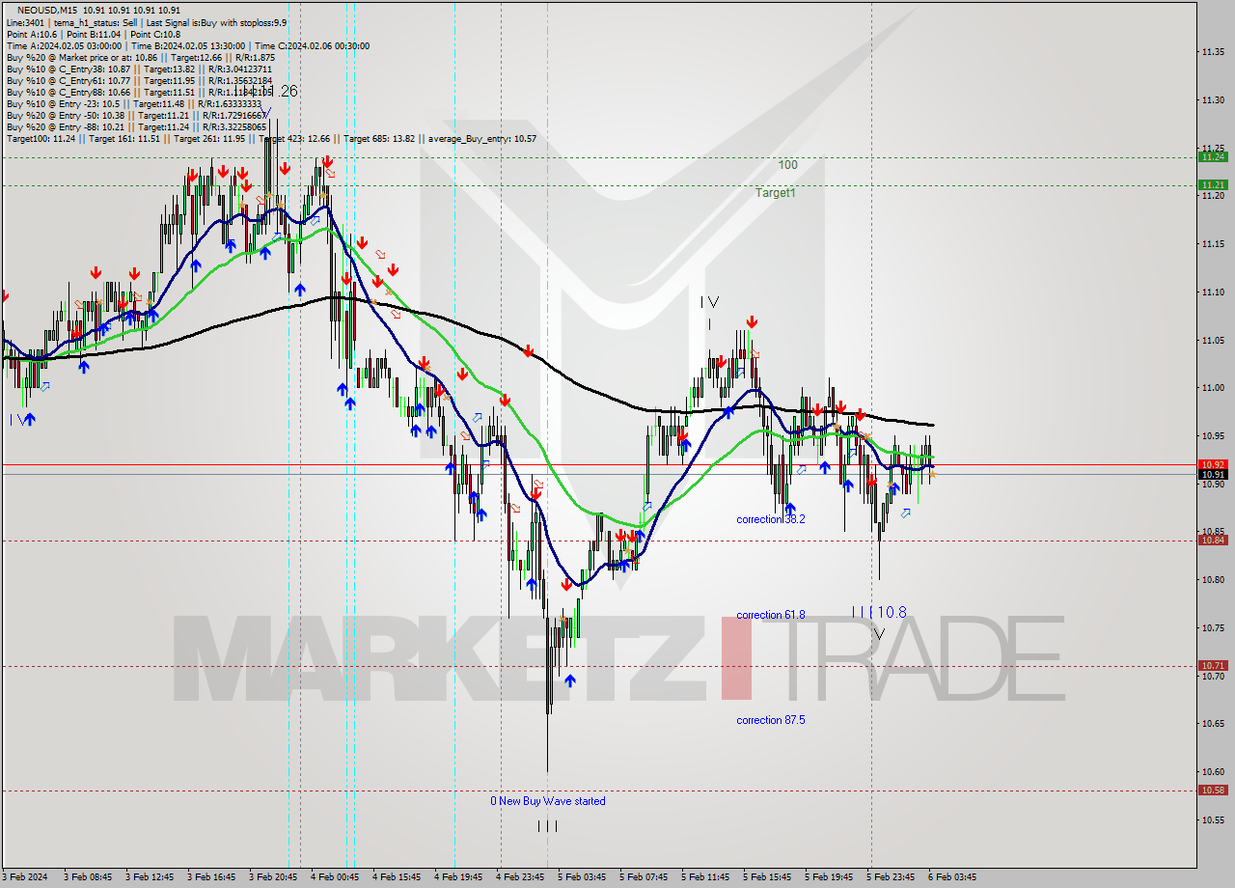Click the green 11.21 price tag

[x=1213, y=184]
